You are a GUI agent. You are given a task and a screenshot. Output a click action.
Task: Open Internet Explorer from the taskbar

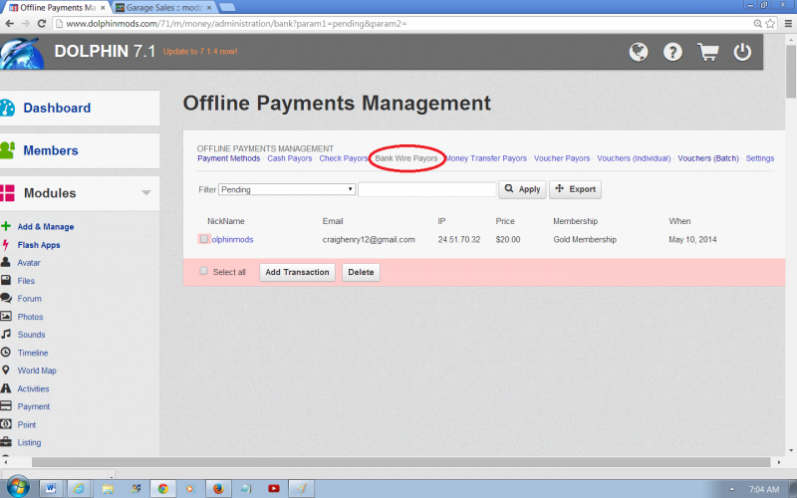point(79,488)
